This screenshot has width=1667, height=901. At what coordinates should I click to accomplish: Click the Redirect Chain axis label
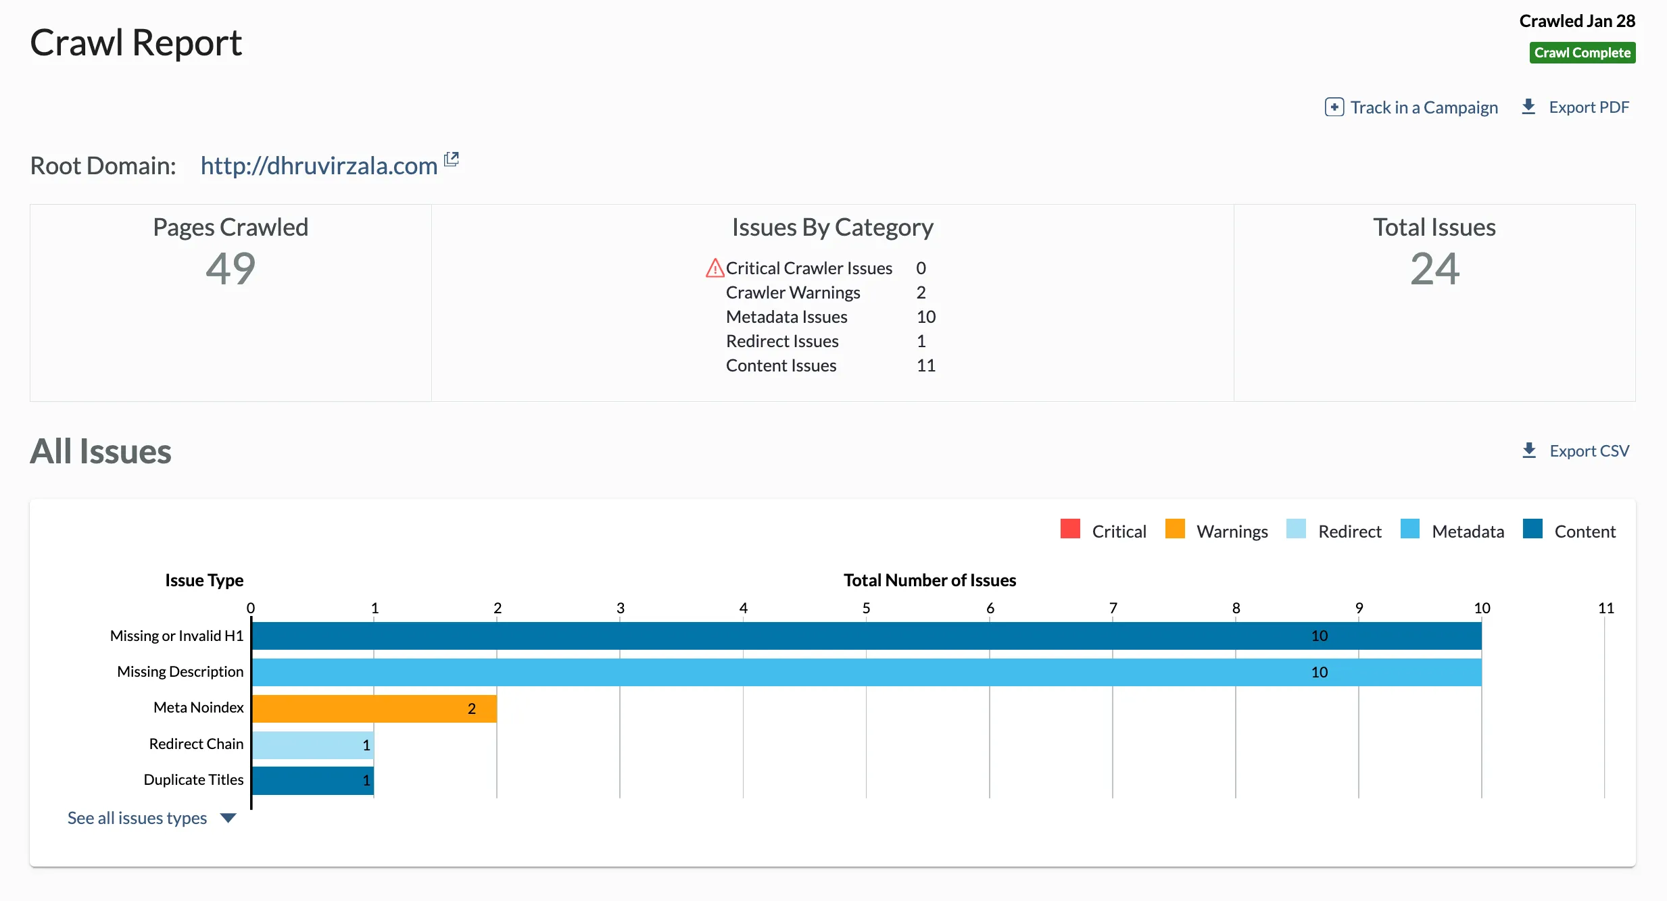[x=196, y=744]
